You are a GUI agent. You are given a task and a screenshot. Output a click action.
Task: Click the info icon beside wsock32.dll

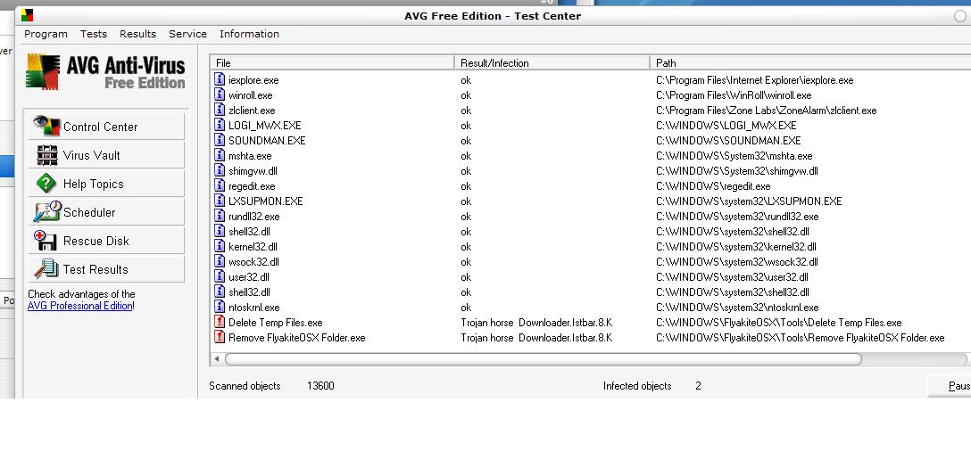click(x=220, y=261)
